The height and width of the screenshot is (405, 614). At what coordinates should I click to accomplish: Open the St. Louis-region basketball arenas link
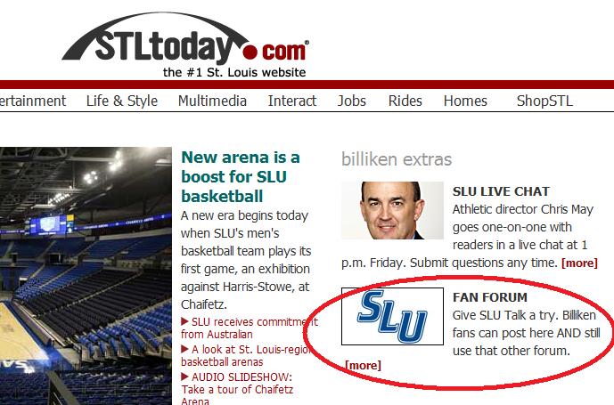[x=246, y=355]
